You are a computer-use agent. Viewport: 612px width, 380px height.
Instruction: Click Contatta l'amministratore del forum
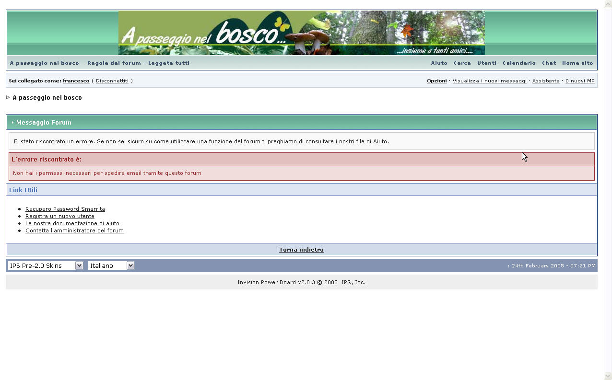tap(74, 230)
